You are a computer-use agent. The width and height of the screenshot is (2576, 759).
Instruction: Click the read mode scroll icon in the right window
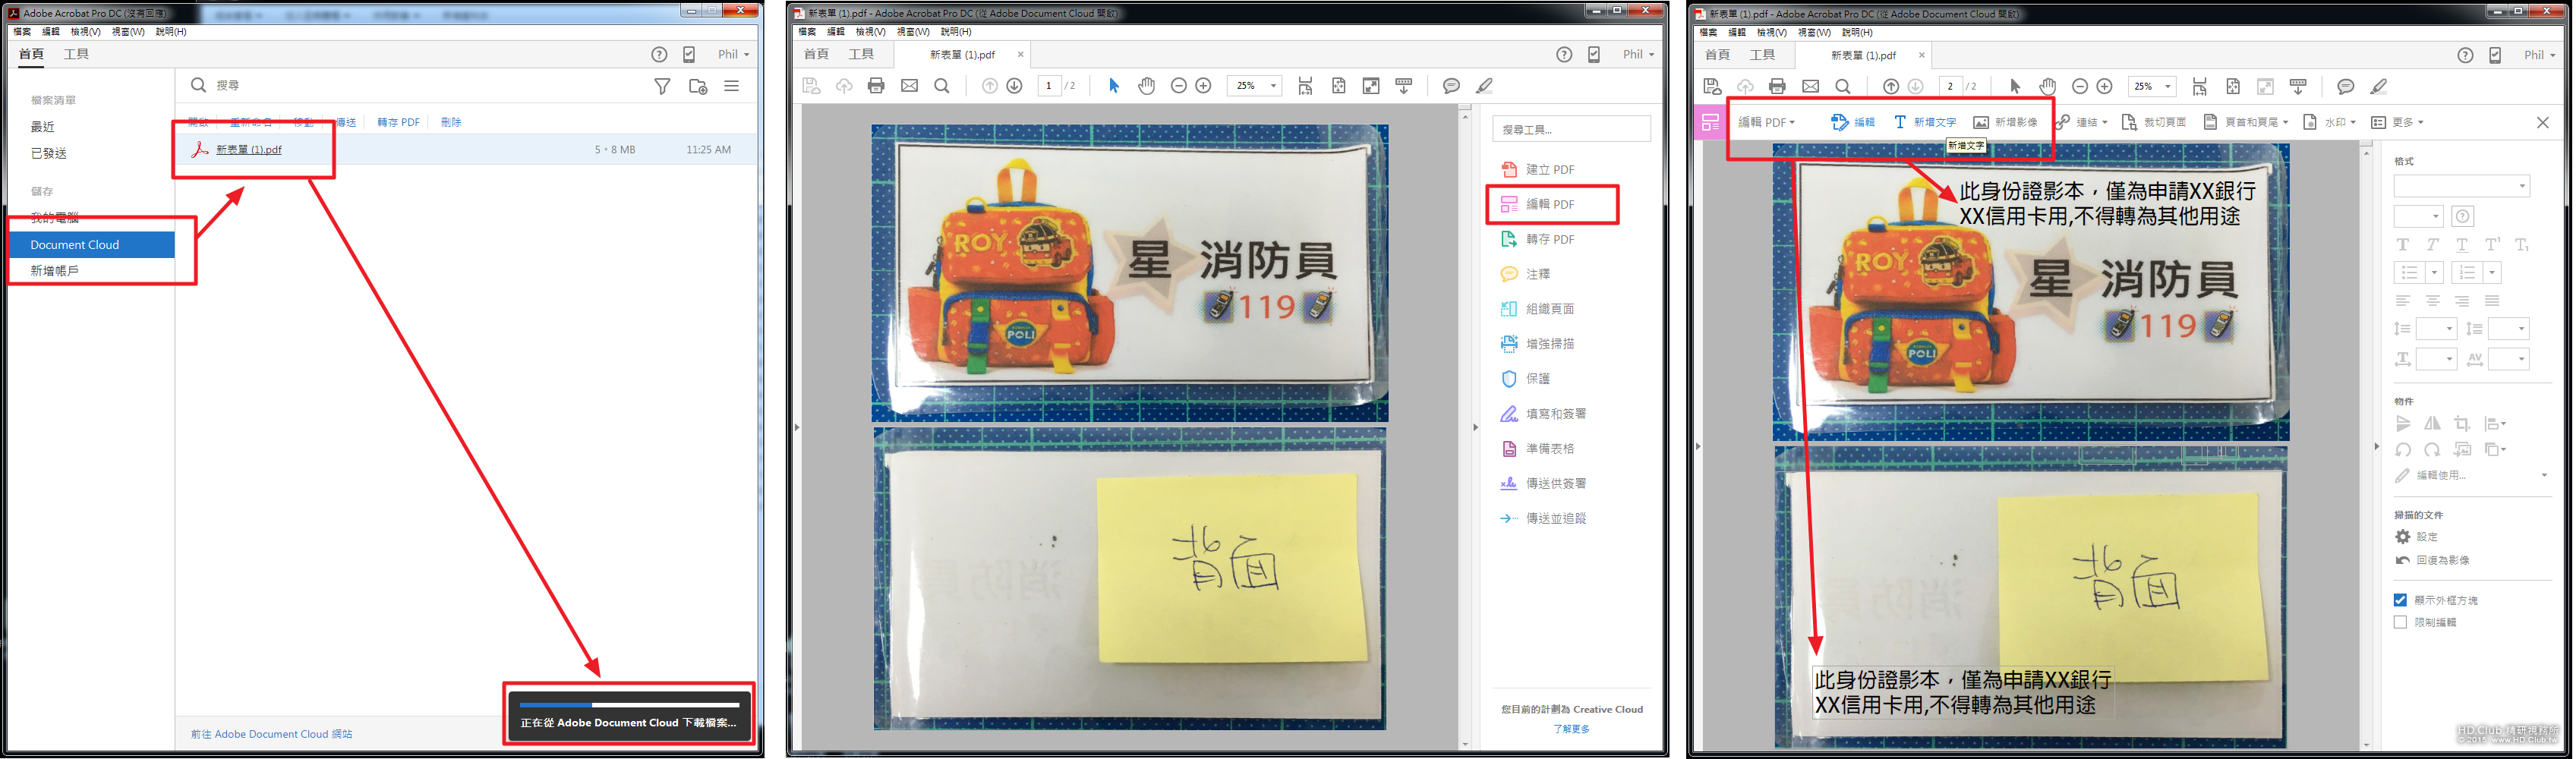2298,86
